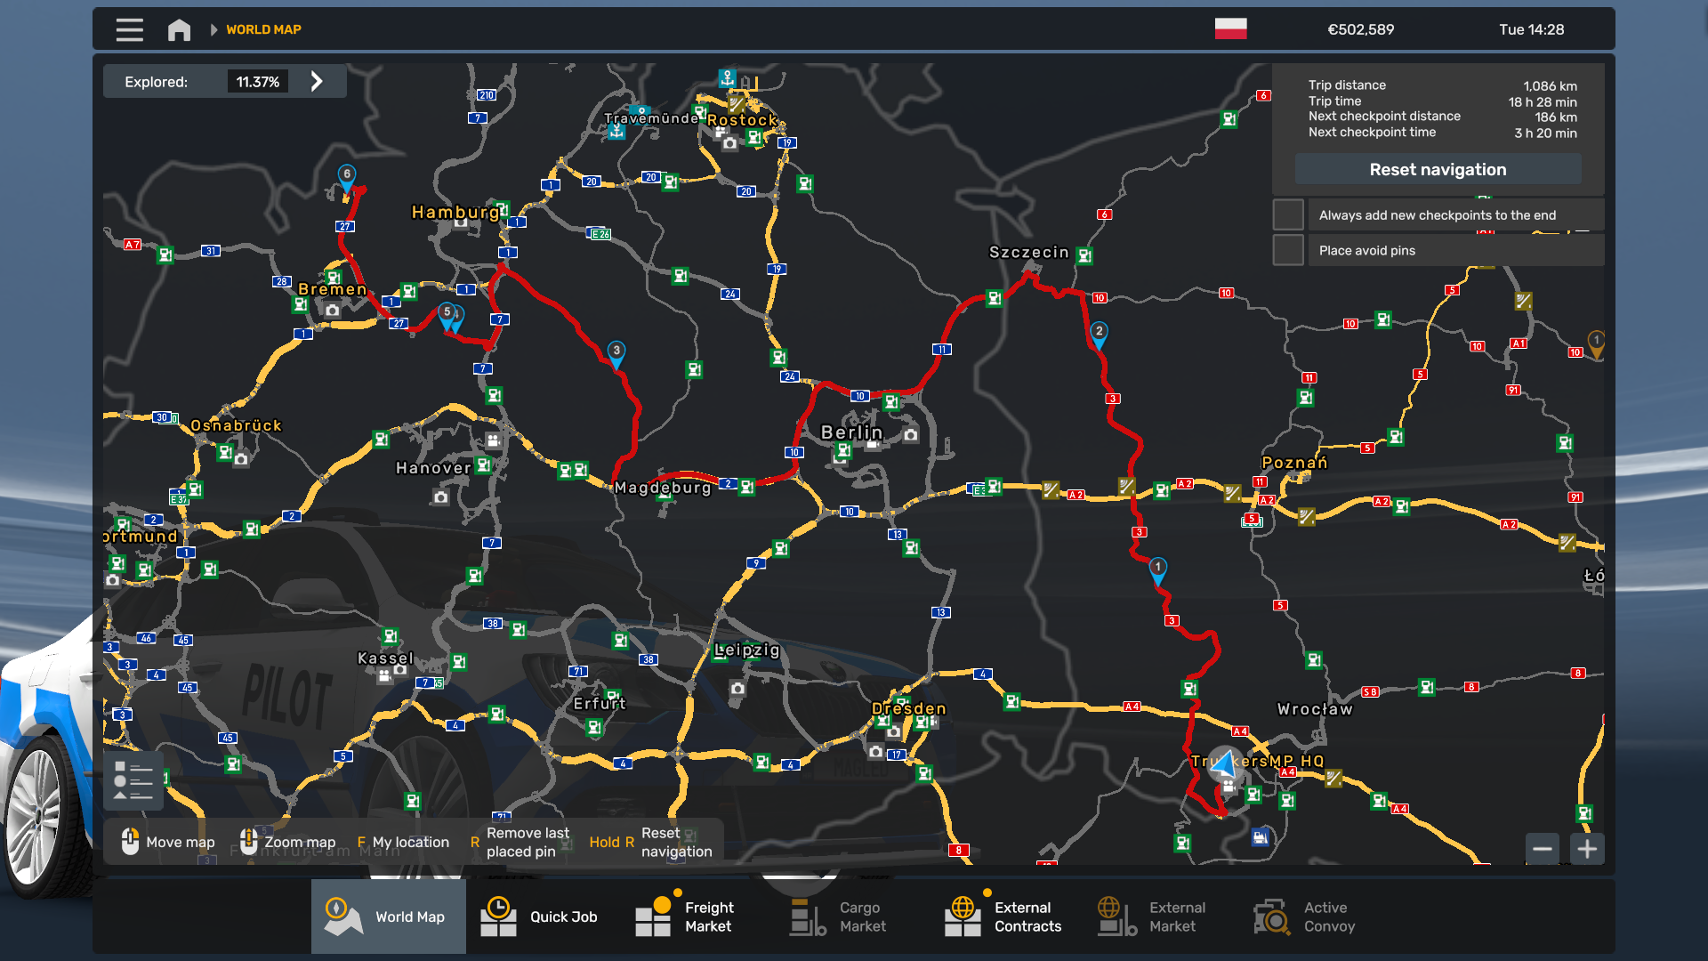
Task: Click the anchor port icon north of Rostock
Action: click(x=728, y=78)
